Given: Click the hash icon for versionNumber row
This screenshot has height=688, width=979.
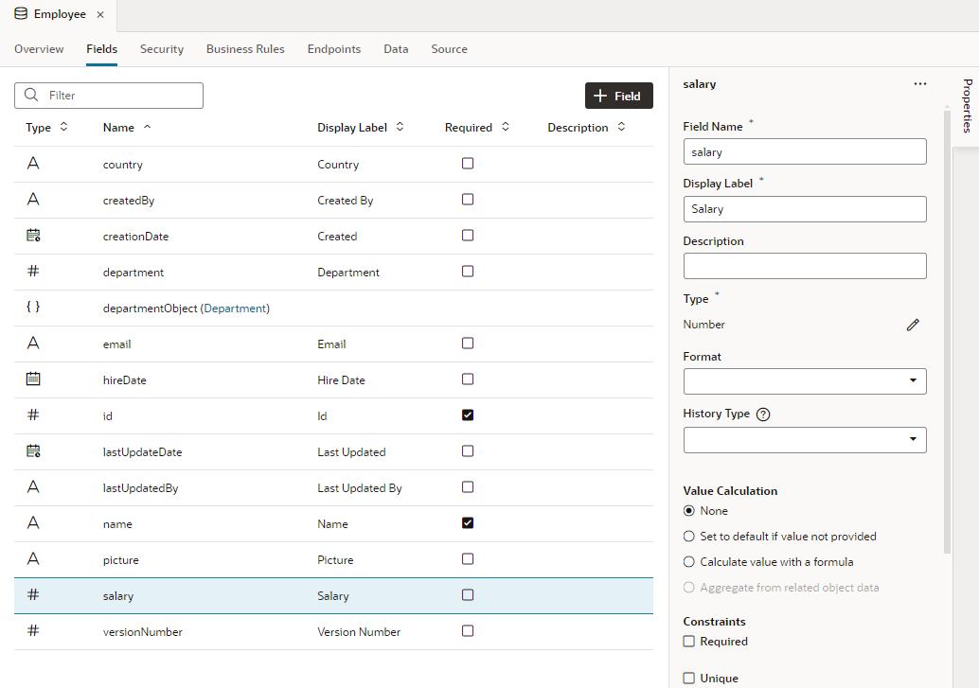Looking at the screenshot, I should pyautogui.click(x=33, y=631).
